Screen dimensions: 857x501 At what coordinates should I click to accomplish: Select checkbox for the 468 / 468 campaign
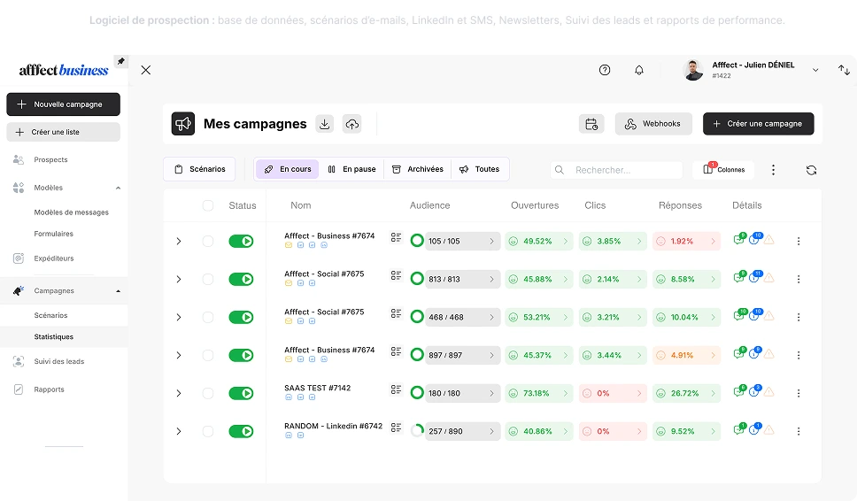pos(208,318)
